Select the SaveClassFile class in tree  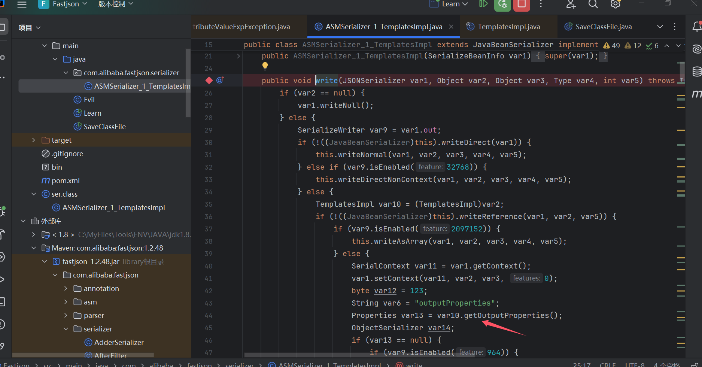[x=104, y=127]
